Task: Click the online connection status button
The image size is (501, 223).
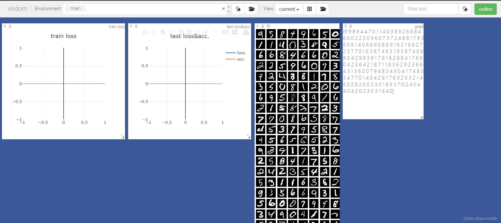Action: pos(485,9)
